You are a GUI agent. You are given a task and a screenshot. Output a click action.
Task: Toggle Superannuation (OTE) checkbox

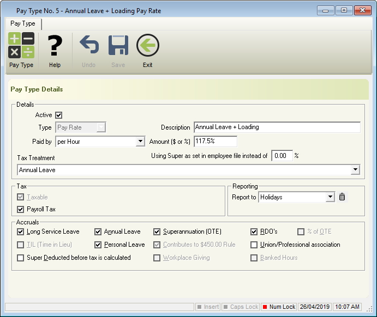coord(157,231)
